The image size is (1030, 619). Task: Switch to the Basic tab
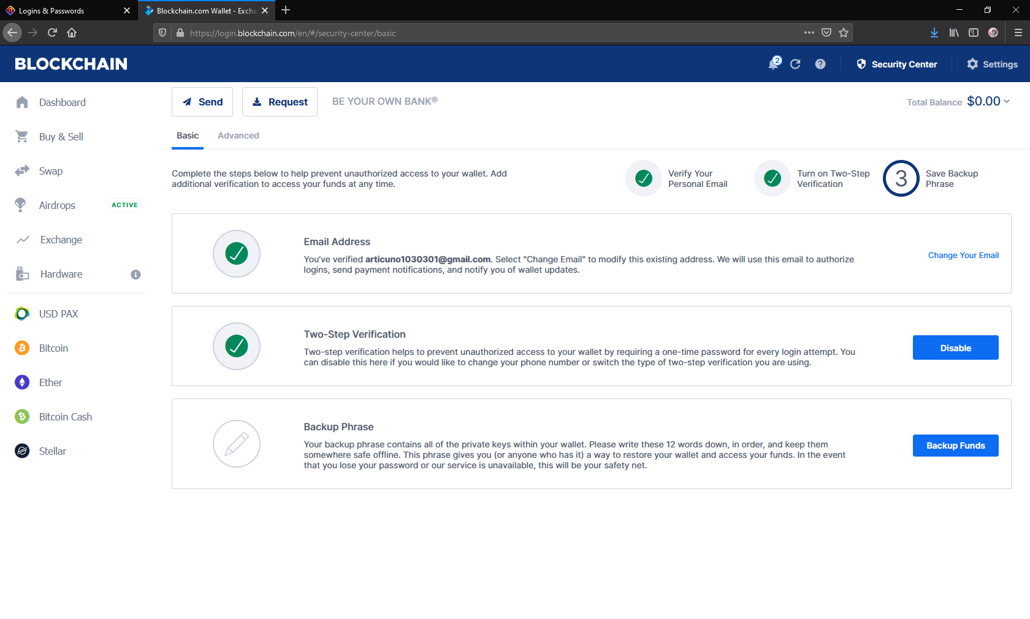(188, 135)
